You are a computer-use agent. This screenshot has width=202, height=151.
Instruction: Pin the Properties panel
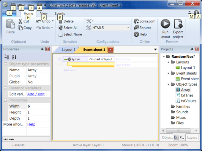point(42,49)
